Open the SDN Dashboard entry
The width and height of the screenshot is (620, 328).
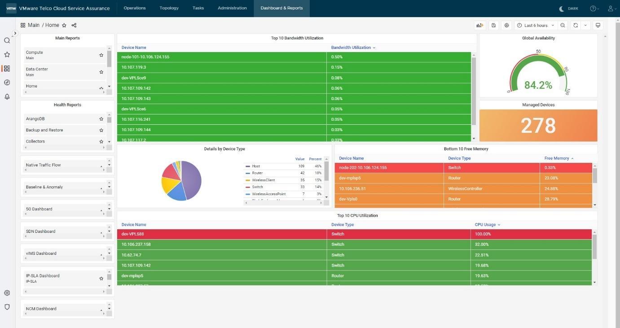pos(40,232)
